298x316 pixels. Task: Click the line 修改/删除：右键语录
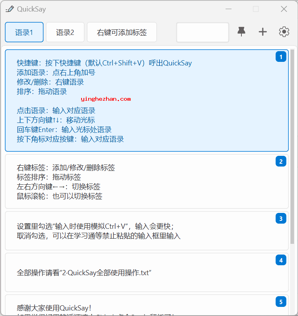pos(50,82)
